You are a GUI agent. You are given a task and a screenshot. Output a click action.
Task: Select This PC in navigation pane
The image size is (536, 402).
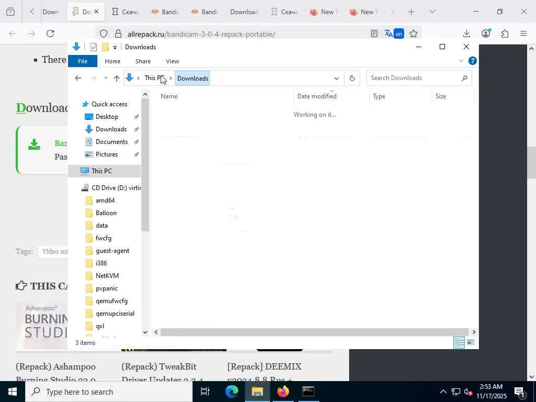point(102,171)
